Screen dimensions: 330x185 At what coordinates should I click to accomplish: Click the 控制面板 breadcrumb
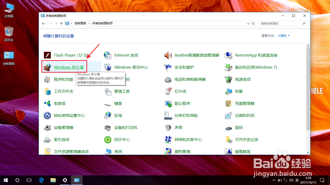point(81,23)
